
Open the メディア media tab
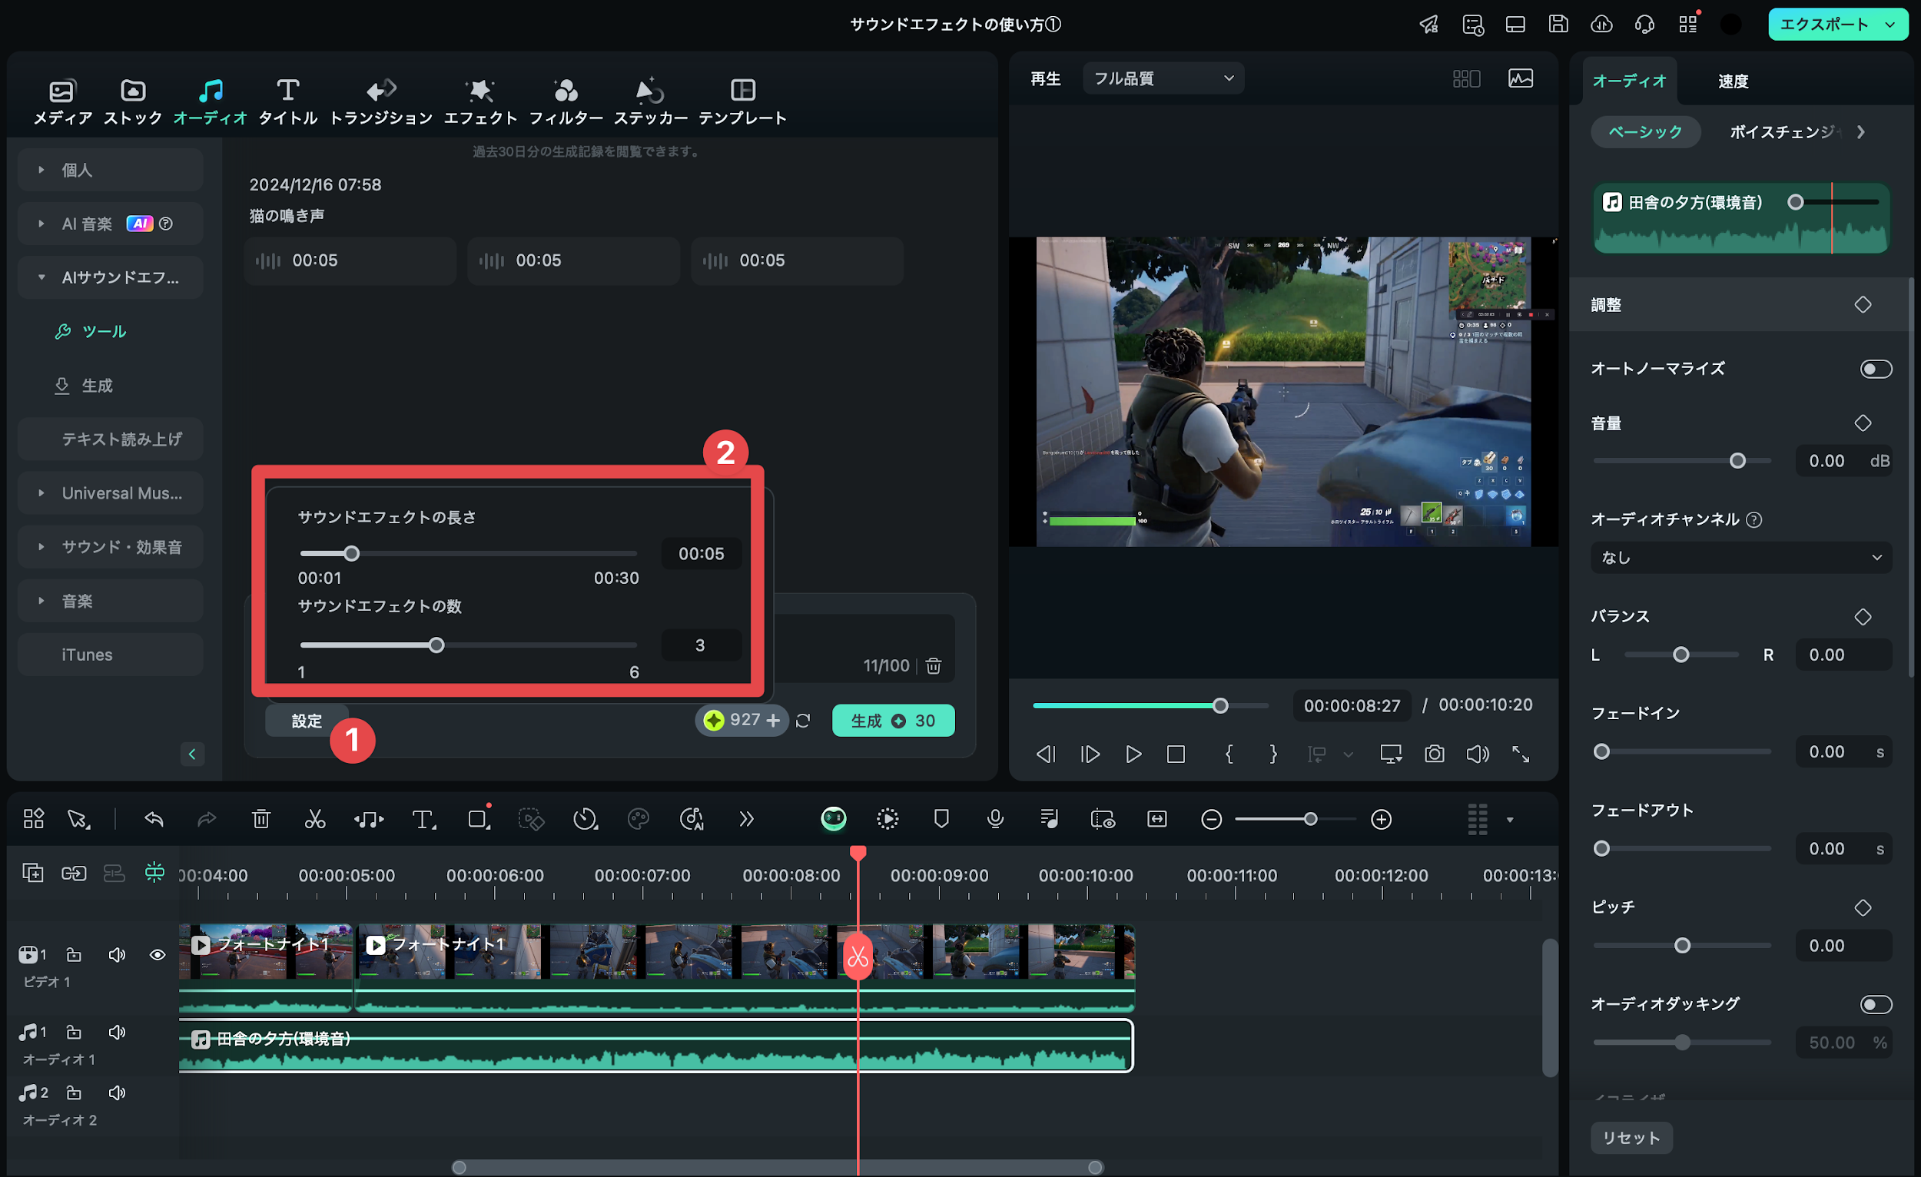coord(62,101)
